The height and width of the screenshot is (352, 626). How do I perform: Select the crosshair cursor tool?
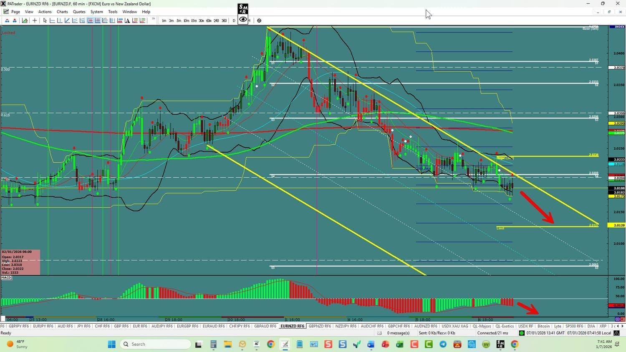(35, 20)
